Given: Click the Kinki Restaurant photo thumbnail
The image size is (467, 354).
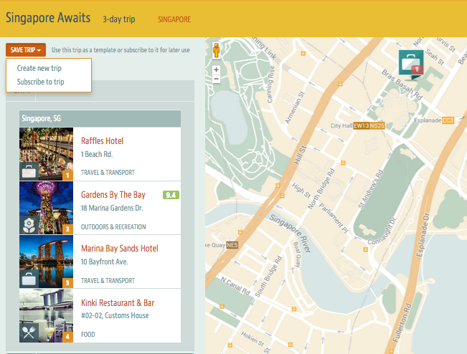Looking at the screenshot, I should [x=46, y=315].
